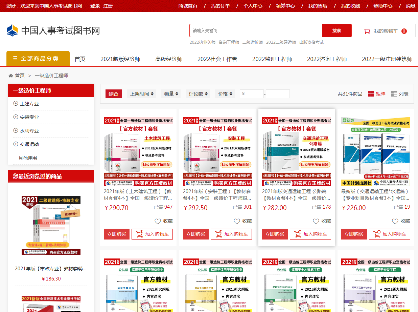Viewport: 418px width, 312px height.
Task: Switch to 列表 list view
Action: pyautogui.click(x=399, y=94)
